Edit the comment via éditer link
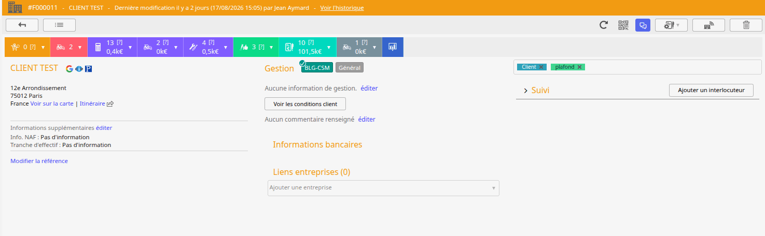Screen dimensions: 765x236 367,119
